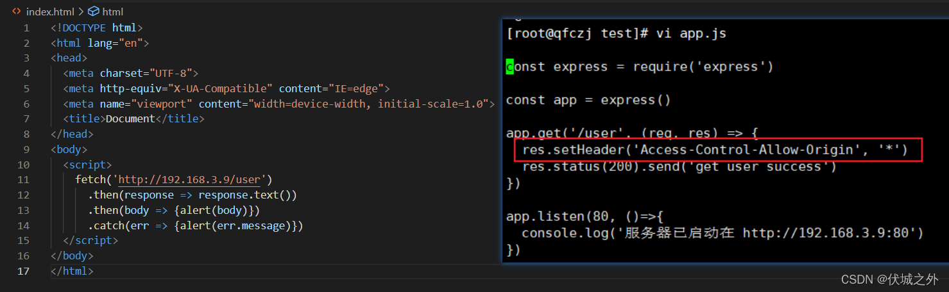Click line number 11 in gutter
This screenshot has height=292, width=949.
(x=24, y=180)
